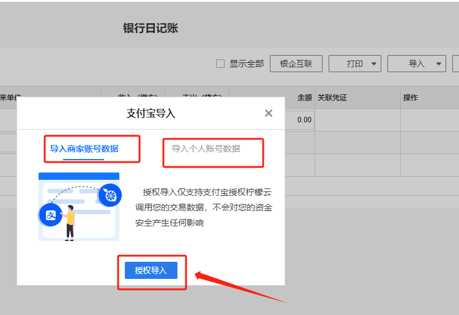This screenshot has width=459, height=315.
Task: Click the 导入 button
Action: click(416, 64)
